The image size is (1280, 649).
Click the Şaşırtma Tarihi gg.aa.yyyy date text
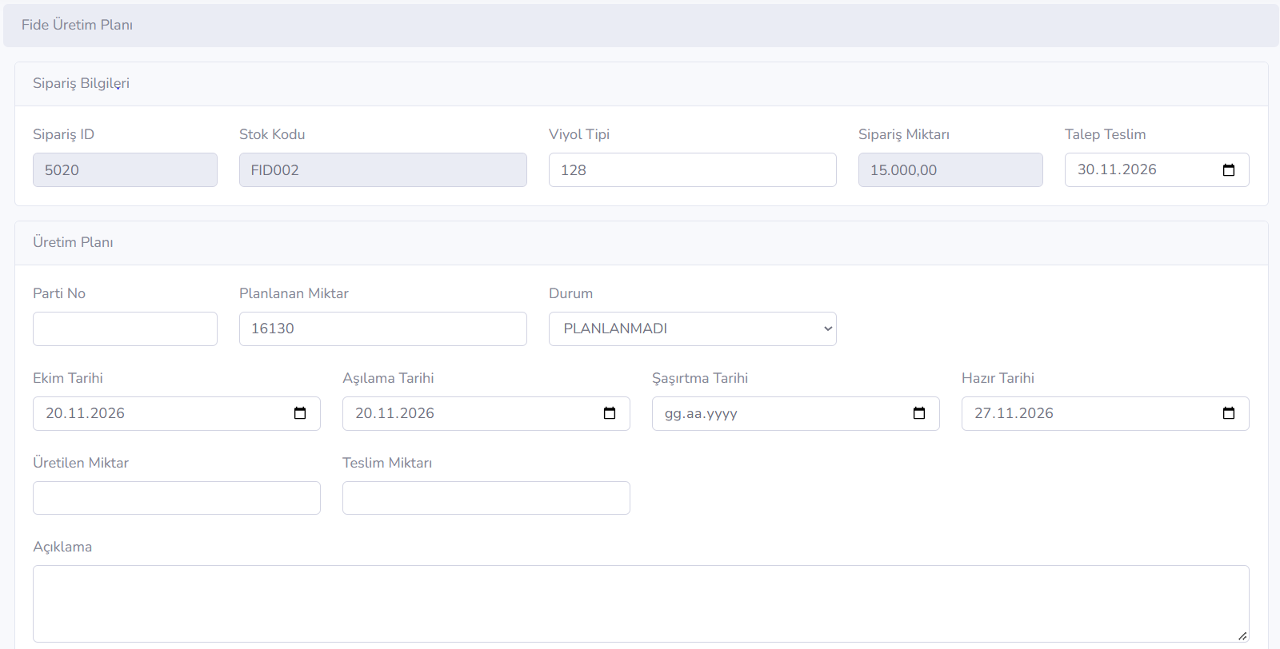pos(701,414)
